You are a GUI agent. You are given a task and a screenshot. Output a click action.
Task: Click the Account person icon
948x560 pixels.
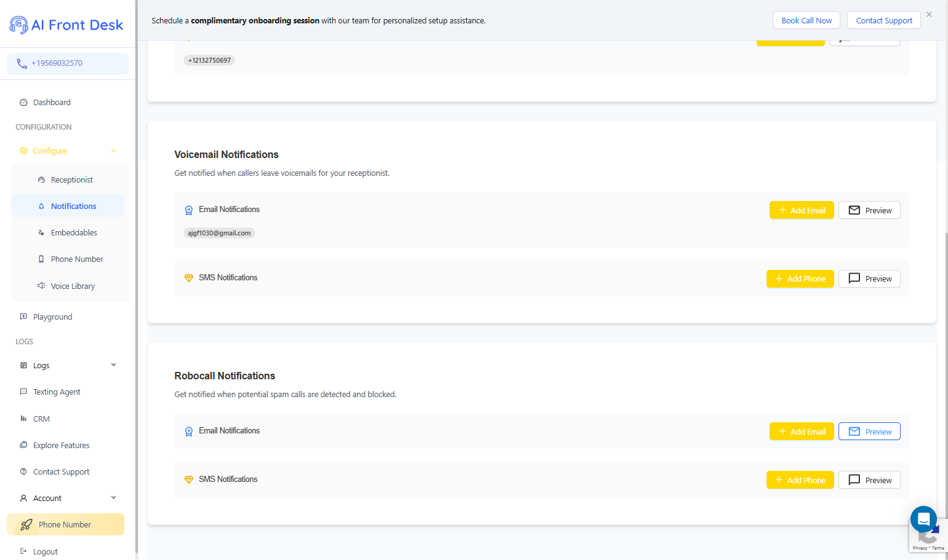point(23,499)
